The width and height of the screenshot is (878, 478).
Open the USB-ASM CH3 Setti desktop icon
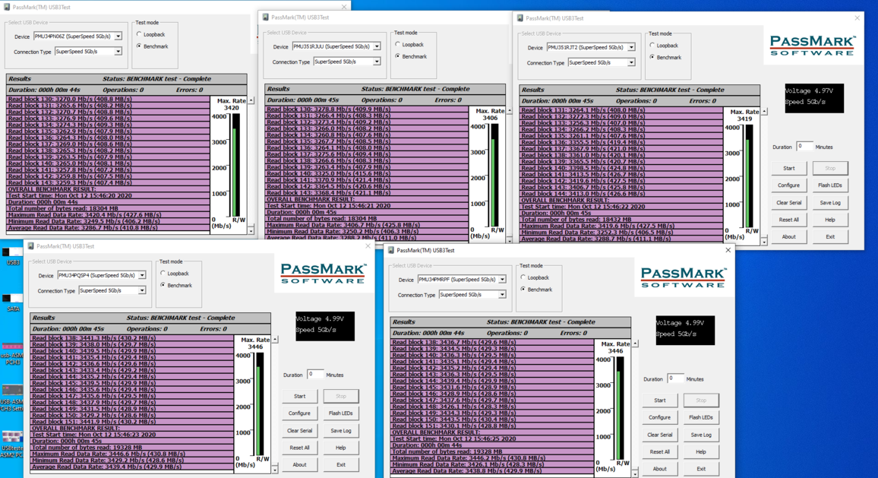click(11, 397)
